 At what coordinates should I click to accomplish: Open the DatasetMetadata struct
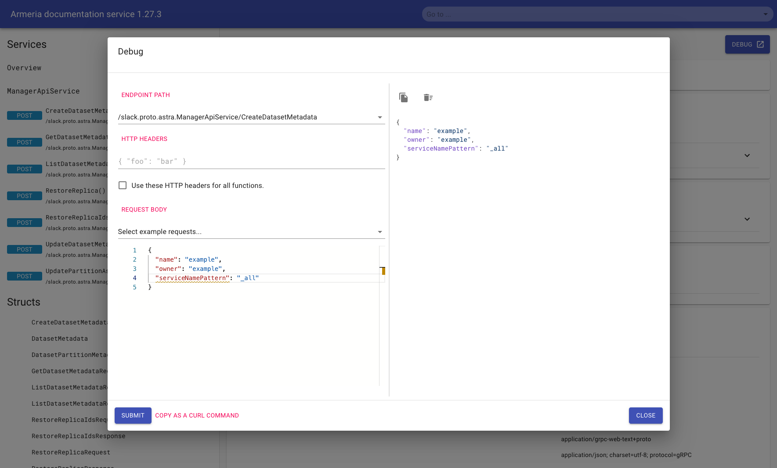point(60,338)
